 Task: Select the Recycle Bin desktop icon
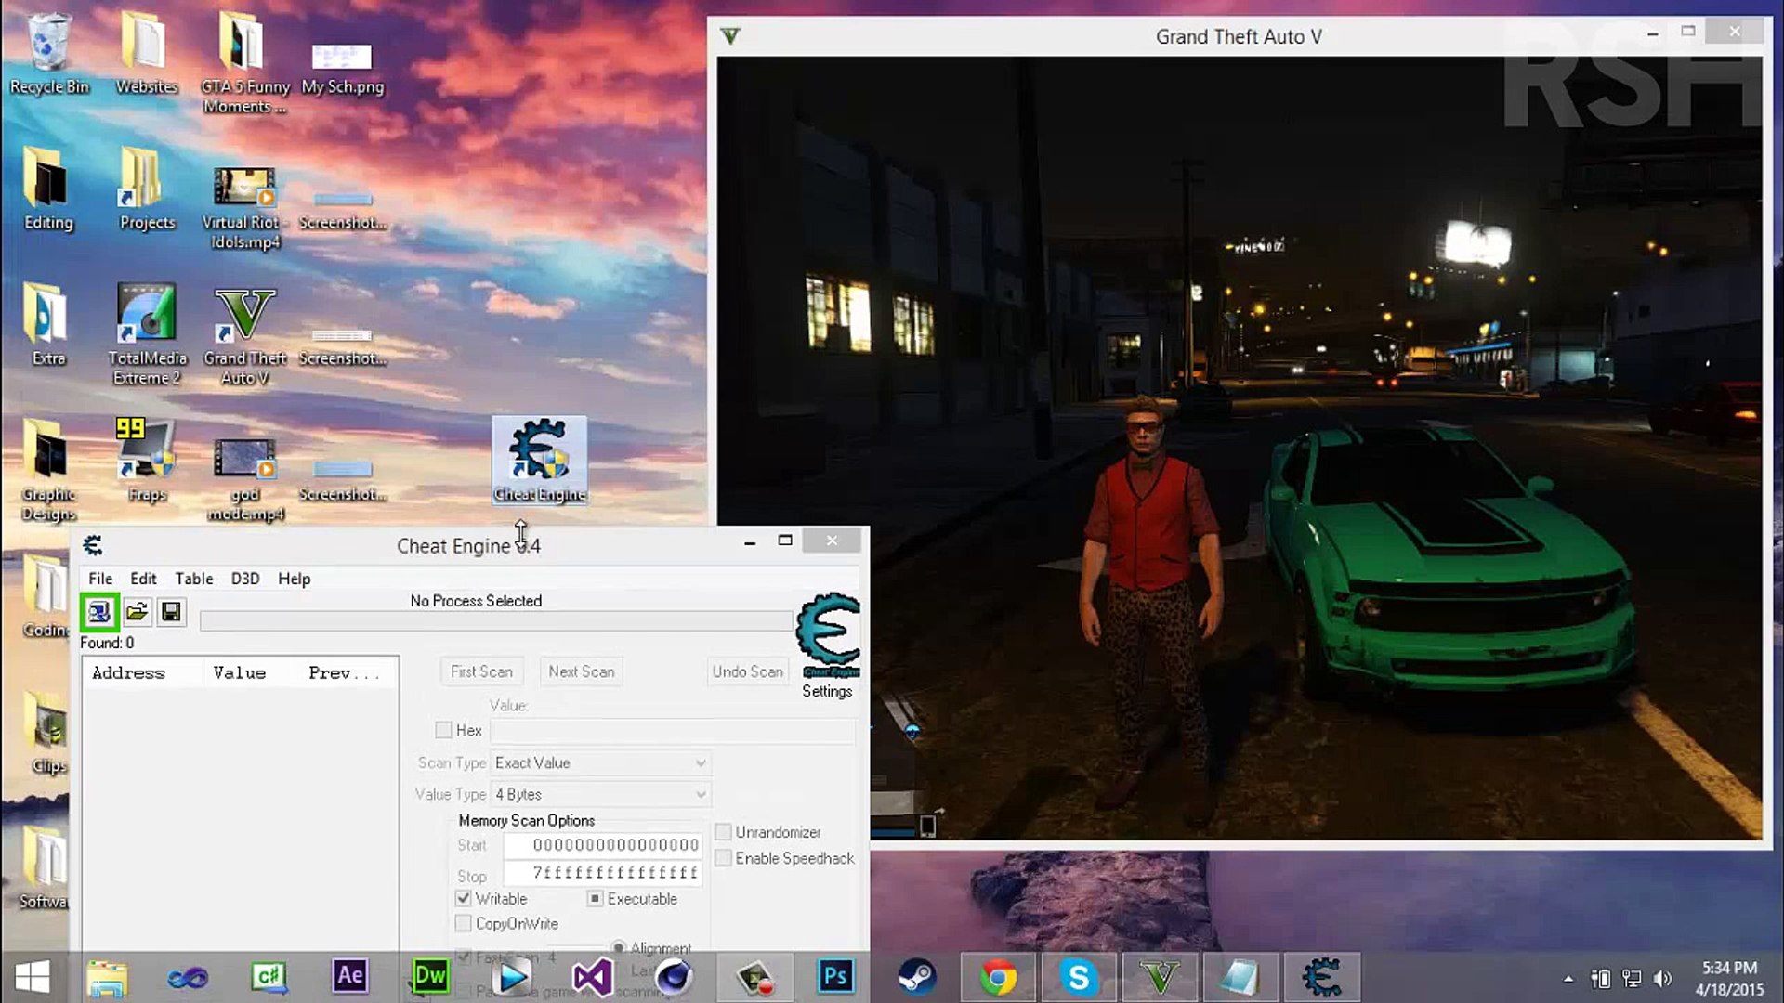tap(49, 54)
